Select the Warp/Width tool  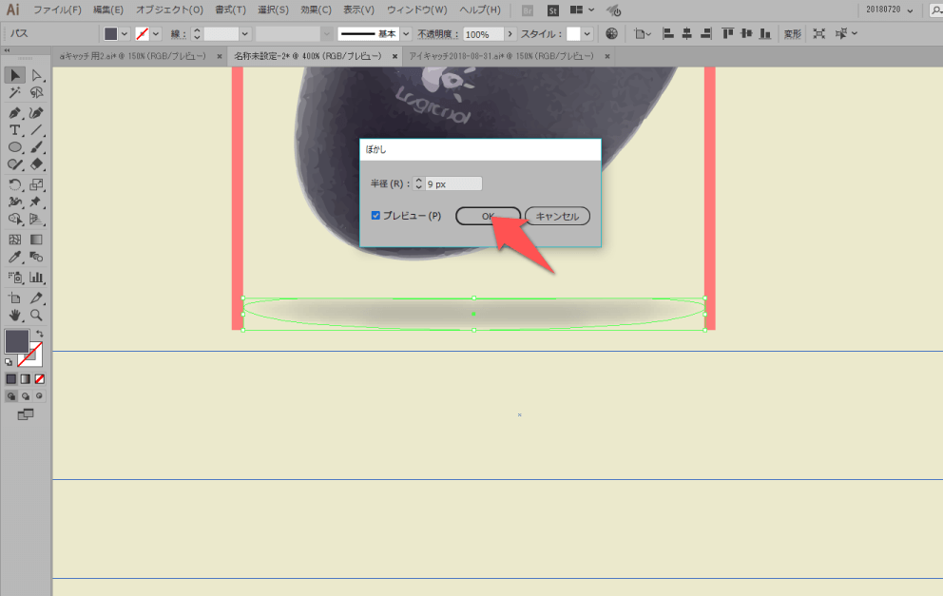15,202
